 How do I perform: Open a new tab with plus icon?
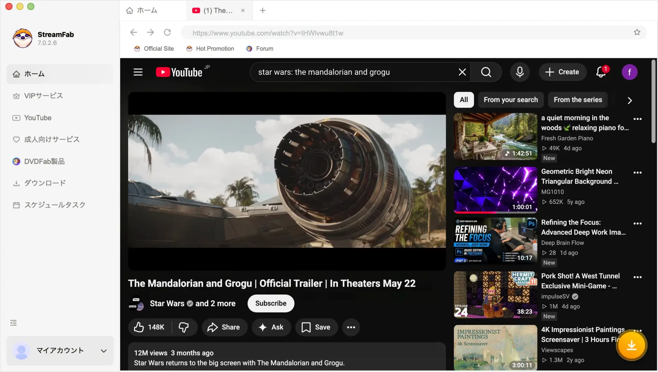[263, 10]
